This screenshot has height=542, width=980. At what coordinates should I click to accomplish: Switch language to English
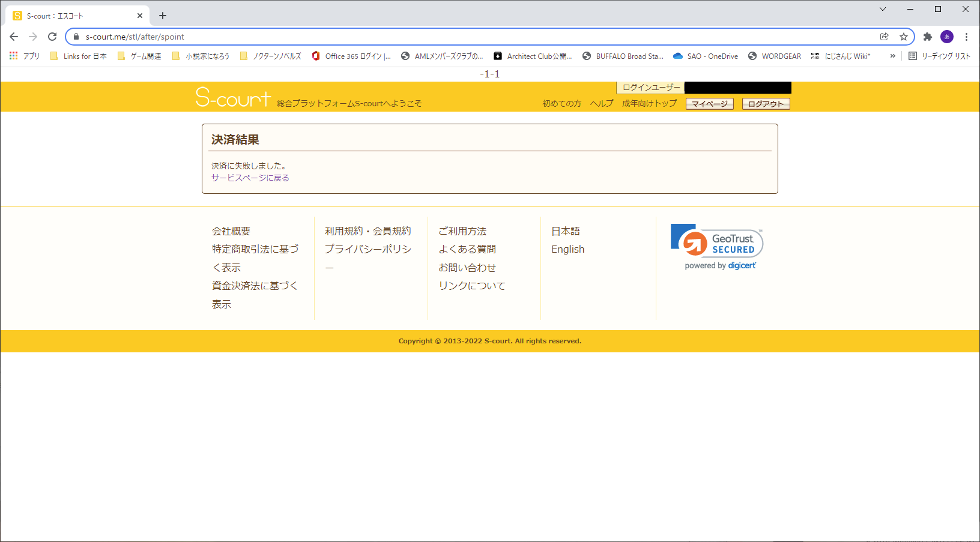(567, 249)
